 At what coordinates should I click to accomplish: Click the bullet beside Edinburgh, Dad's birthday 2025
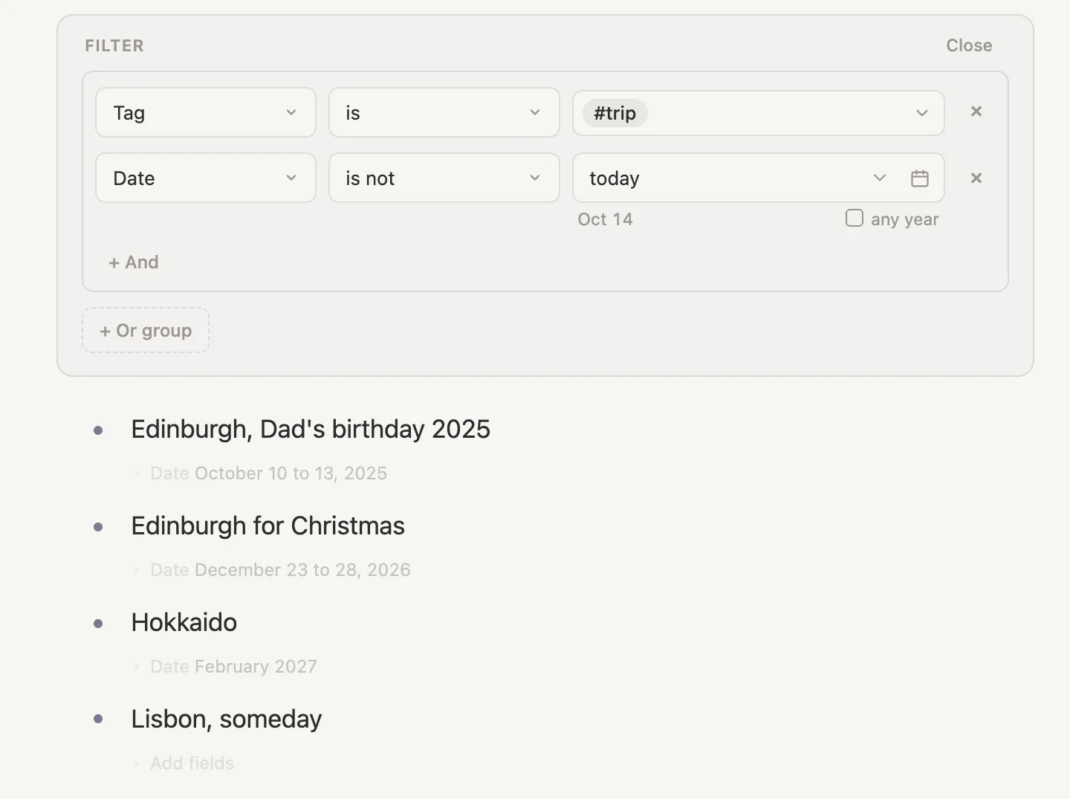pos(98,430)
